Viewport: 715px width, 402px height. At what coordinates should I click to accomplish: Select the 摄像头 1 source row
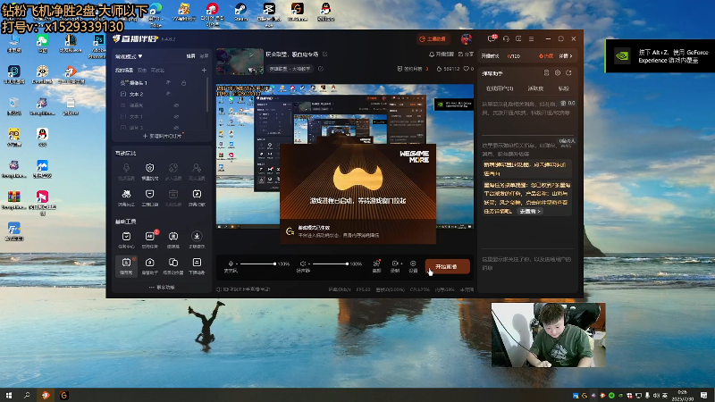[x=160, y=83]
